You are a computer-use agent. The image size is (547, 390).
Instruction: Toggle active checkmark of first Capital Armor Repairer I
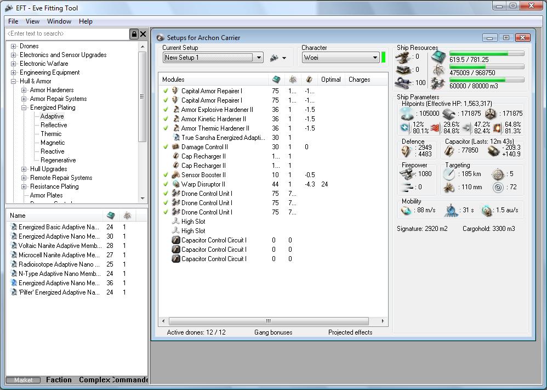[x=166, y=91]
